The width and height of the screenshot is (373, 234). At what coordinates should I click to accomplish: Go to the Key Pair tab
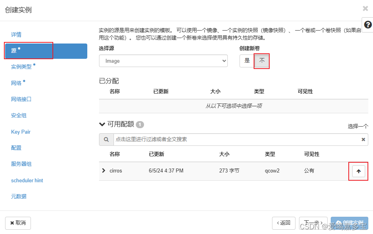[x=21, y=132]
